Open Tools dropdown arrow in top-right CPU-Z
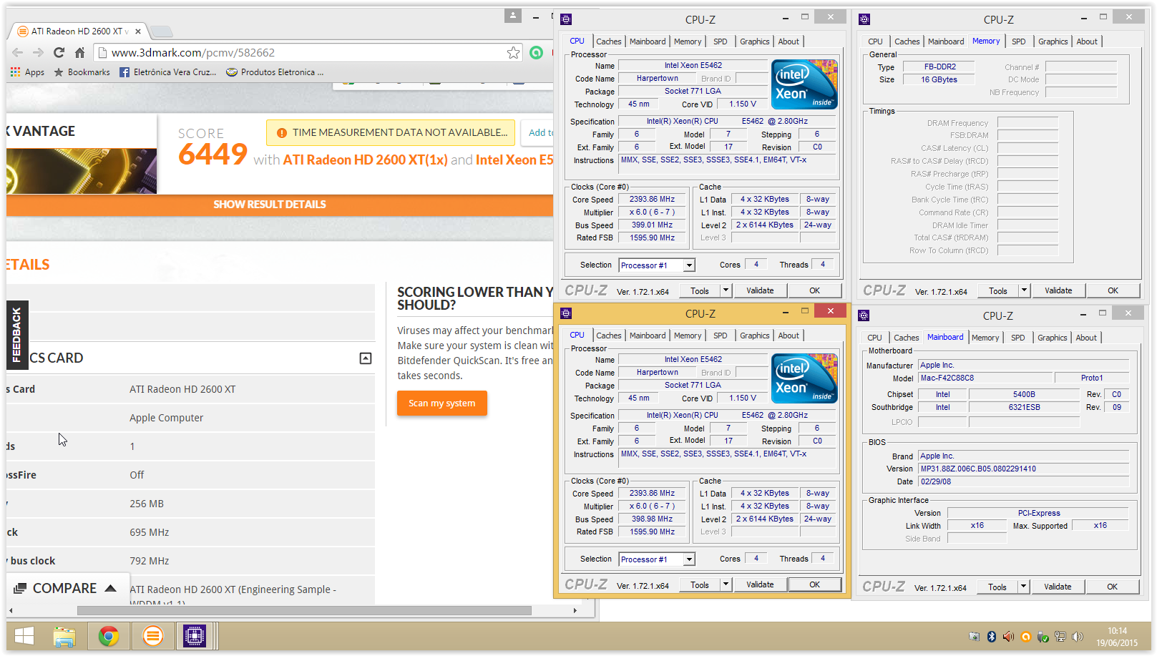Image resolution: width=1157 pixels, height=656 pixels. (x=1024, y=290)
